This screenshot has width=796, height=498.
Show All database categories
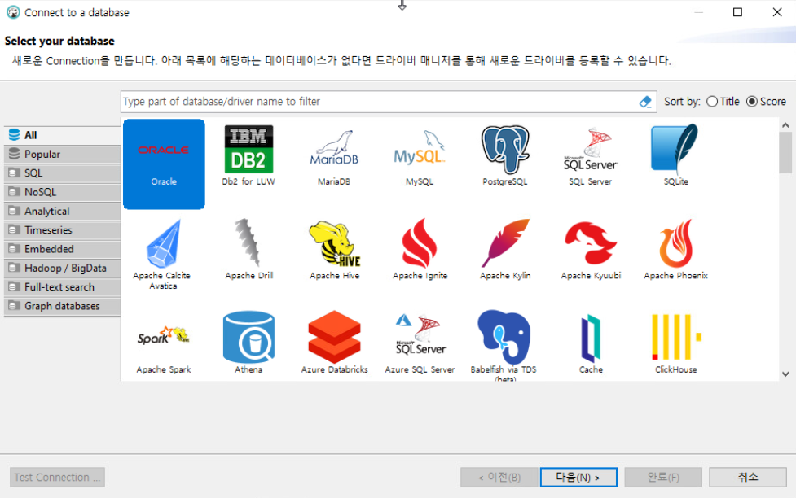pyautogui.click(x=63, y=135)
